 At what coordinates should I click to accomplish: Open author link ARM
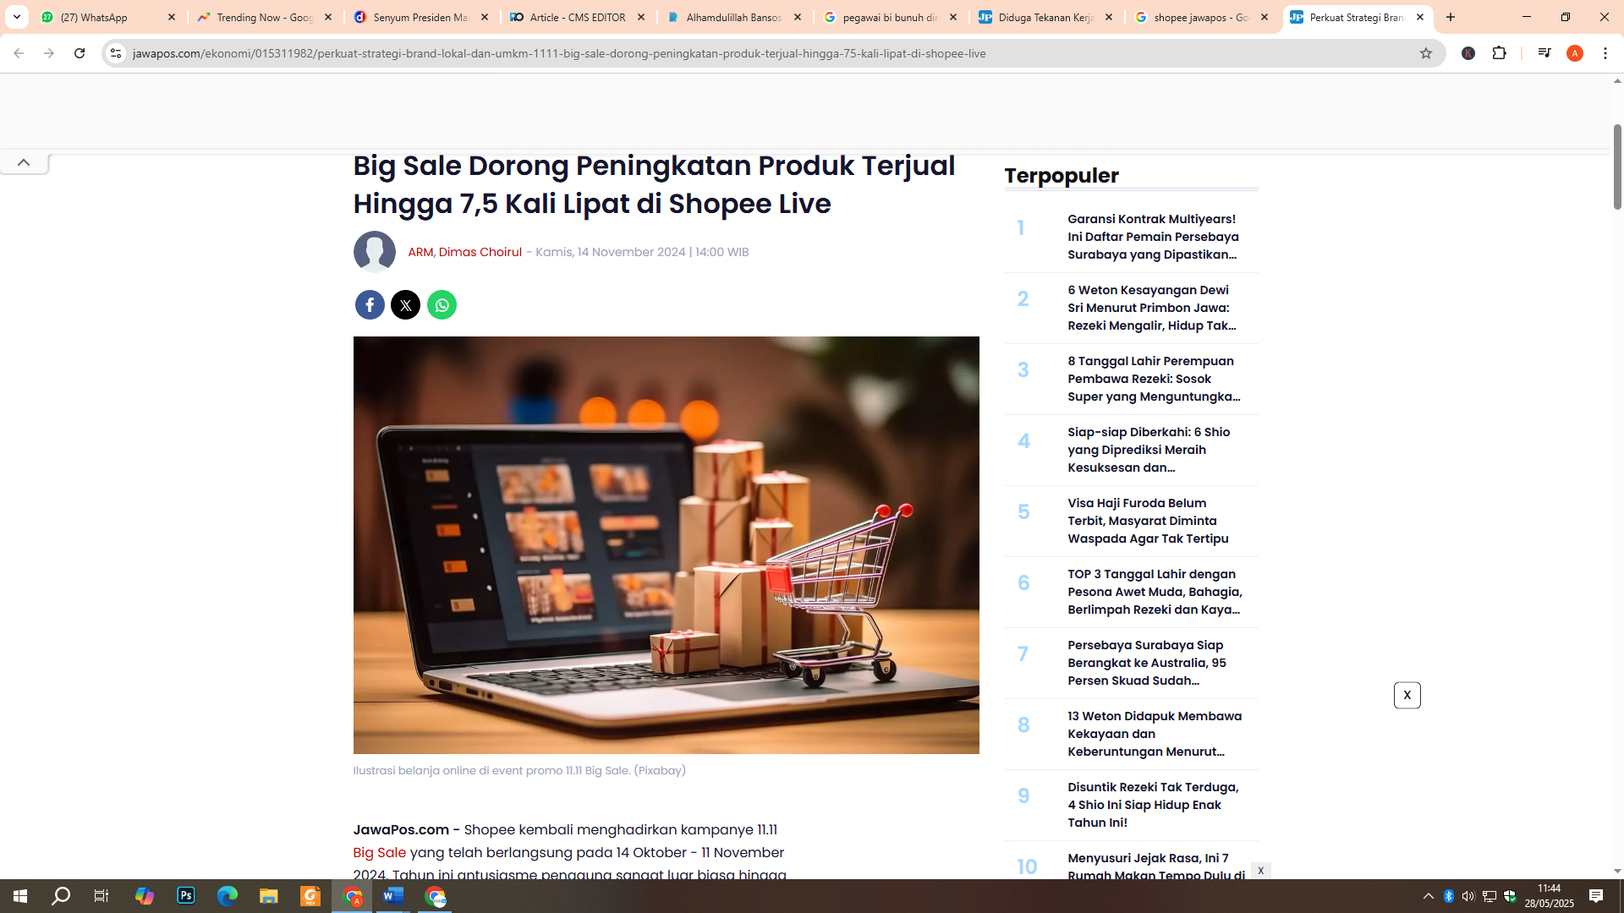[x=420, y=252]
